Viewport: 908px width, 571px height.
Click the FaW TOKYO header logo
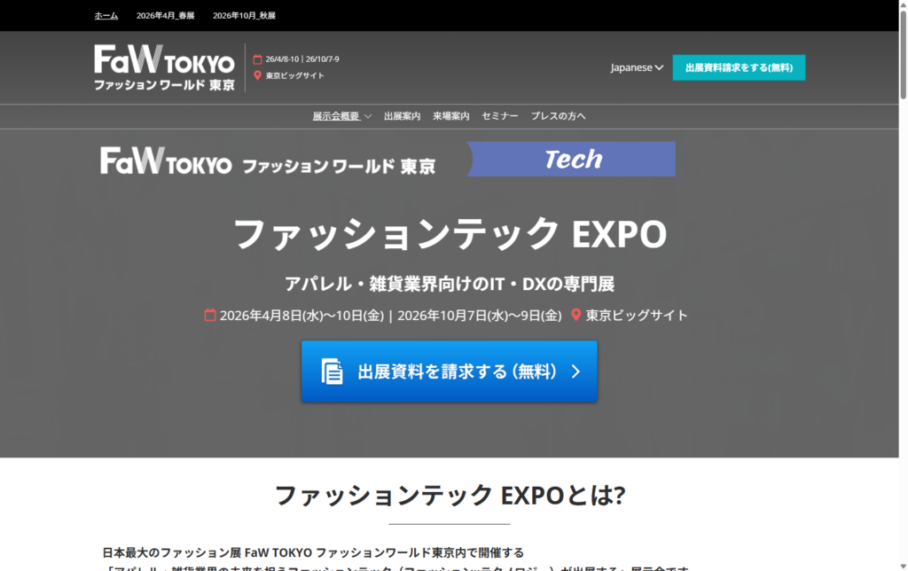point(164,67)
